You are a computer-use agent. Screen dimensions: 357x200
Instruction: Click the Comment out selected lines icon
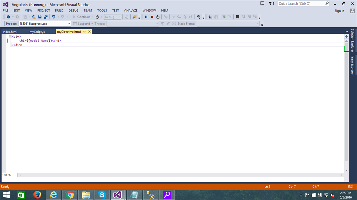click(x=224, y=17)
